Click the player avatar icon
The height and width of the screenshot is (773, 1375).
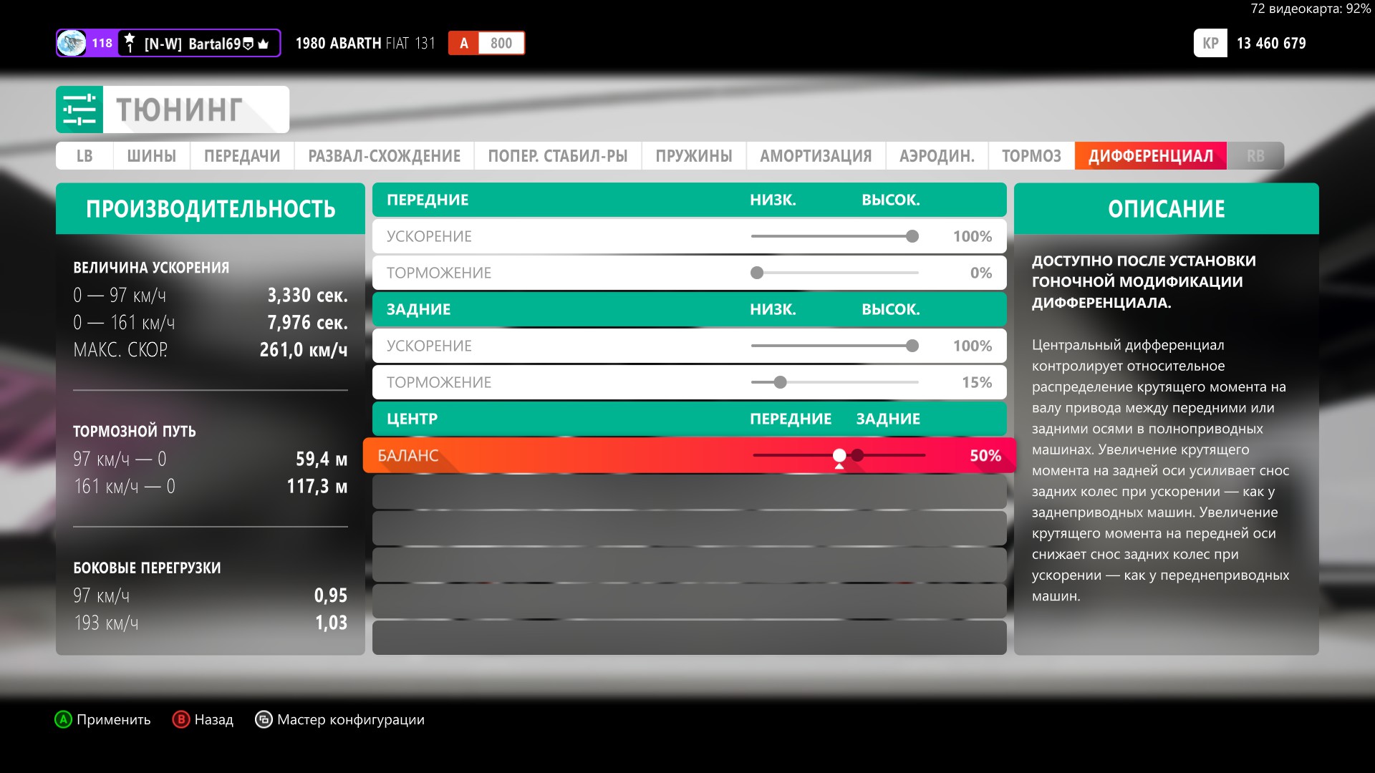click(71, 43)
